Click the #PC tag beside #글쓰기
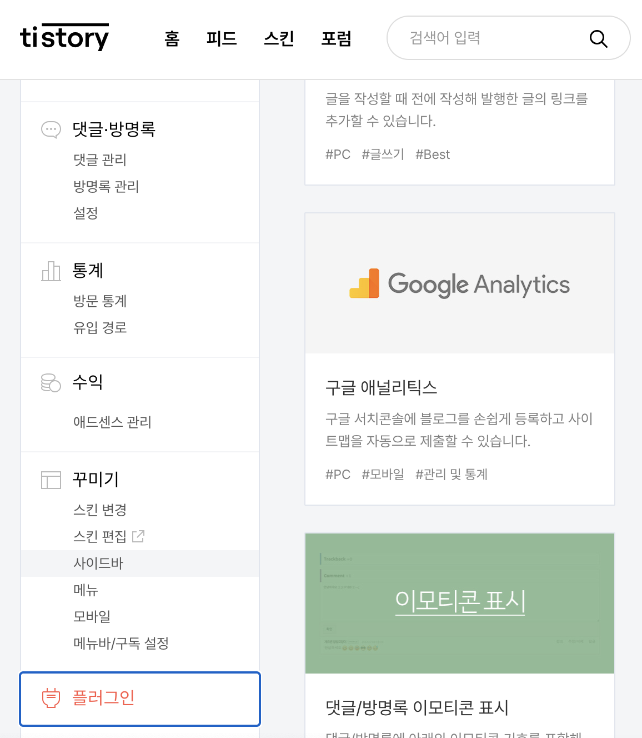Image resolution: width=642 pixels, height=738 pixels. pyautogui.click(x=338, y=154)
